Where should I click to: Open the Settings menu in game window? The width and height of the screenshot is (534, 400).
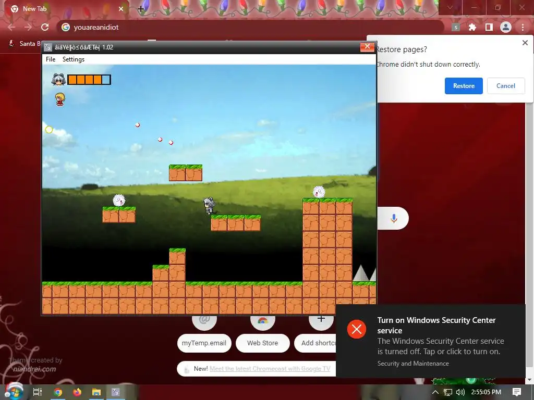[x=73, y=59]
